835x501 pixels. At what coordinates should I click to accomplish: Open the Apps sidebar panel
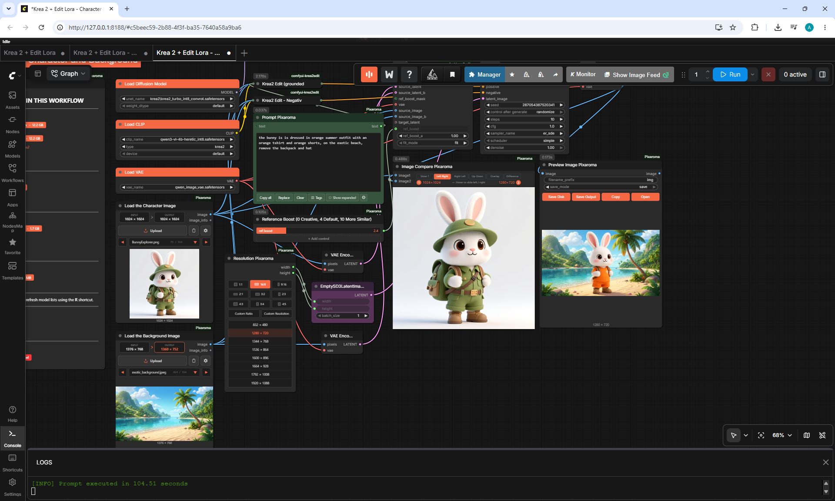12,197
